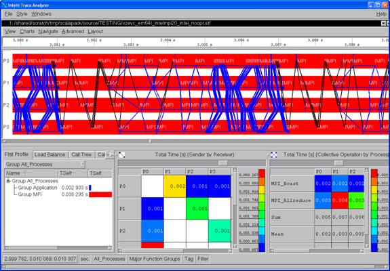This screenshot has width=390, height=271.
Task: Select the Group MPI tree row
Action: (x=58, y=194)
